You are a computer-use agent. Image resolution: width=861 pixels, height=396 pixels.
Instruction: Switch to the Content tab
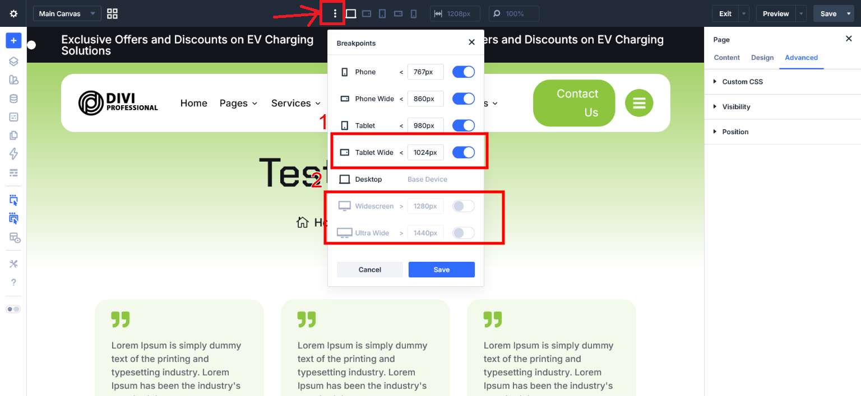(x=727, y=58)
